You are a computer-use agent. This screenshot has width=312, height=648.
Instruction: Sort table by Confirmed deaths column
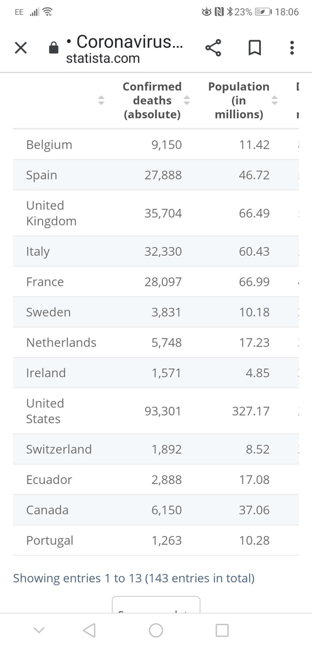[x=187, y=100]
